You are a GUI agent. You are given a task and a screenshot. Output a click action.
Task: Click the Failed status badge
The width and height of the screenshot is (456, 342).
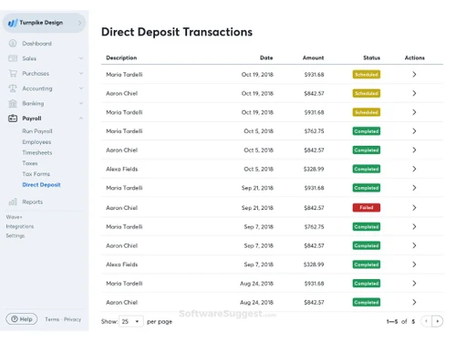tap(367, 208)
